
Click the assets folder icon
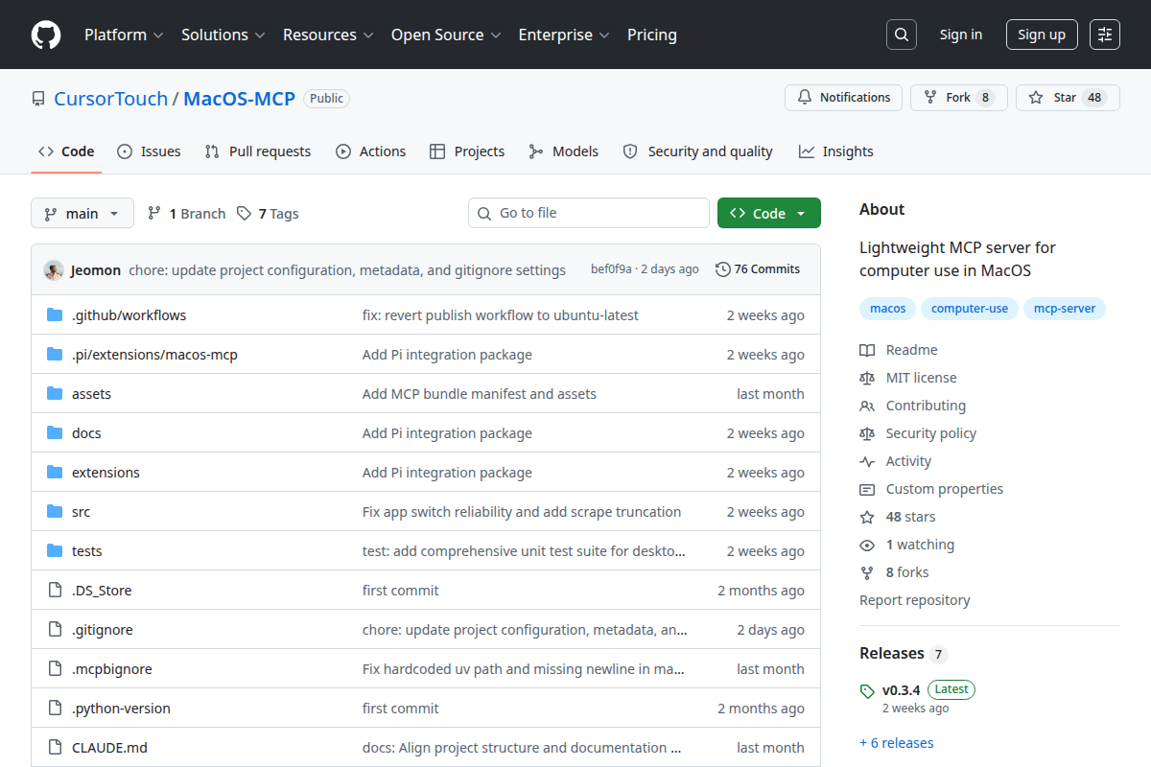click(x=55, y=394)
